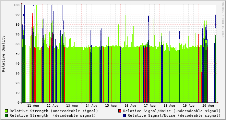Click the '17 Aug' date label
Image resolution: width=226 pixels, height=120 pixels.
click(x=150, y=106)
